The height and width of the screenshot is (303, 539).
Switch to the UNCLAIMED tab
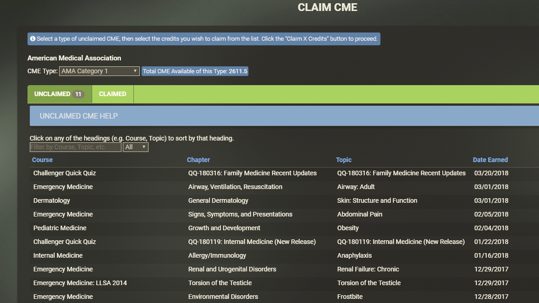point(60,94)
